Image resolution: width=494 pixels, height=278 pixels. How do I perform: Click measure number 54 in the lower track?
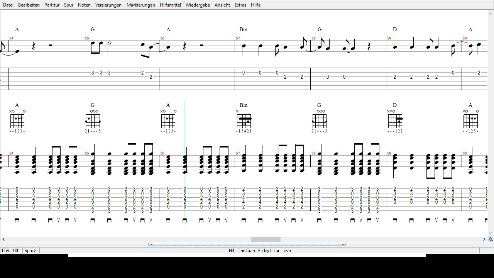point(11,153)
